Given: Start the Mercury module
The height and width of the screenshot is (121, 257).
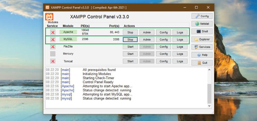Looking at the screenshot, I should (x=130, y=54).
